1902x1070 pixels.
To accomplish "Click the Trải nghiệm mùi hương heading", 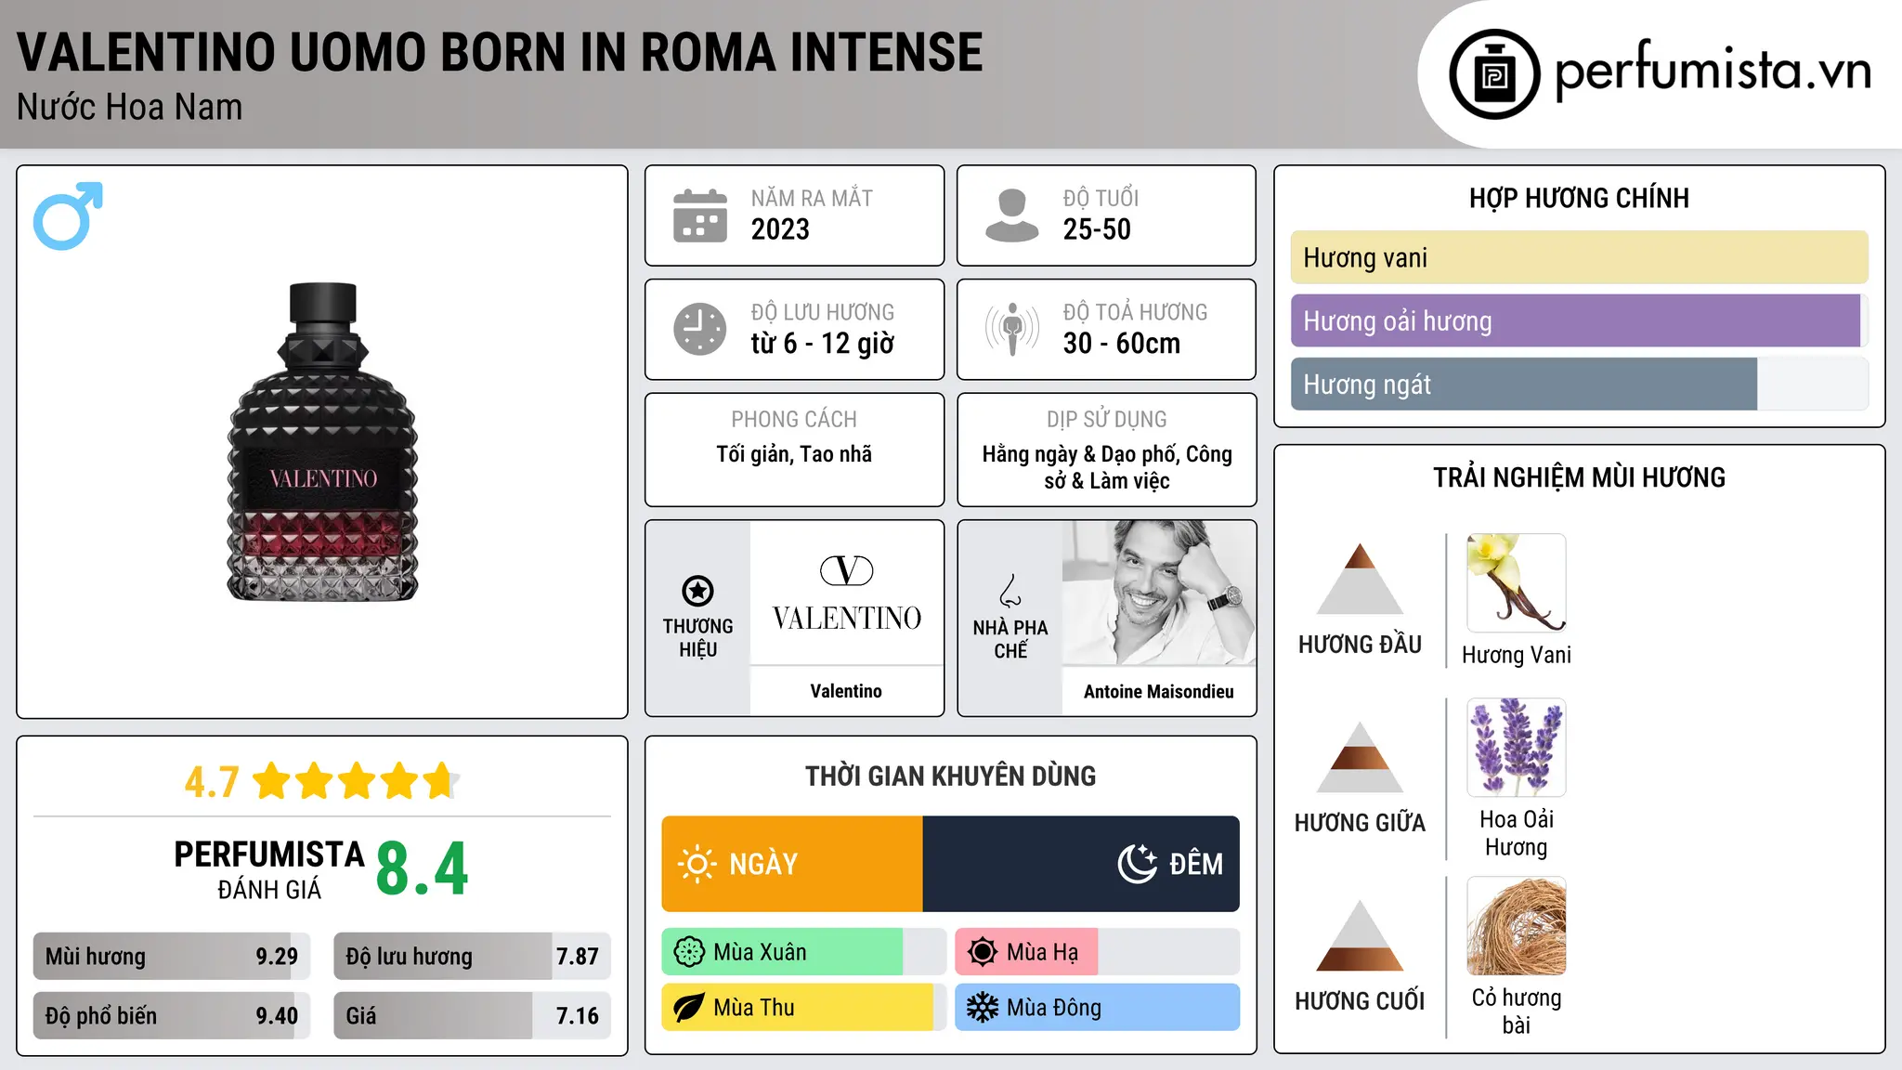I will pos(1579,478).
